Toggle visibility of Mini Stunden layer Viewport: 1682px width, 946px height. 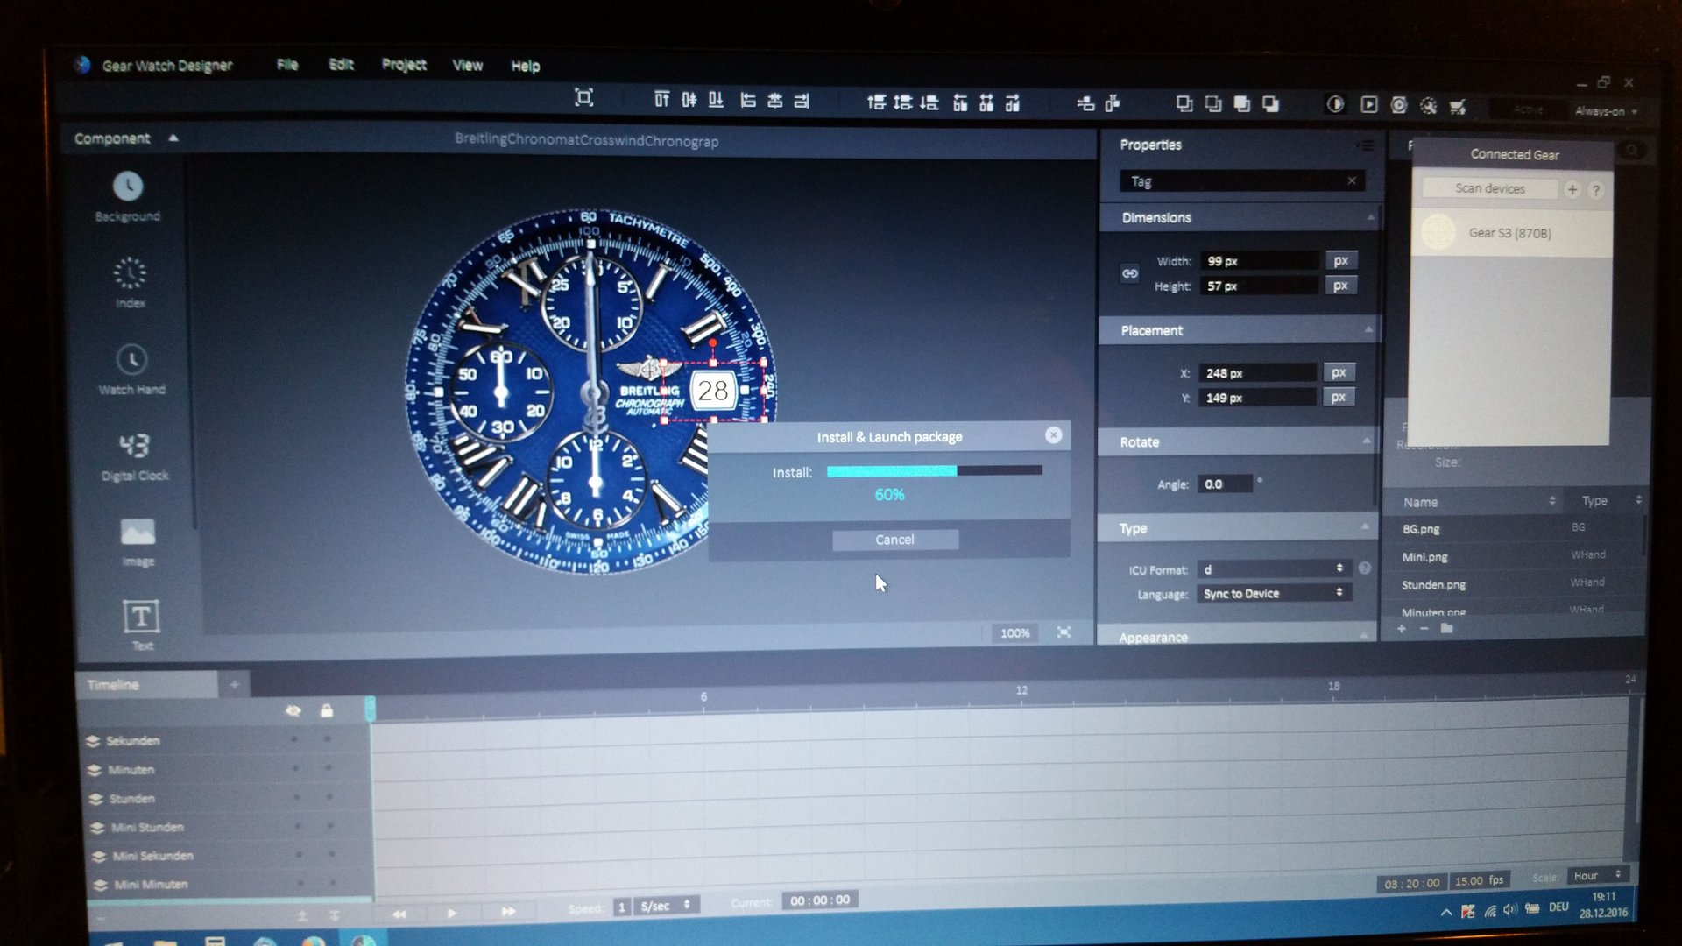[298, 826]
